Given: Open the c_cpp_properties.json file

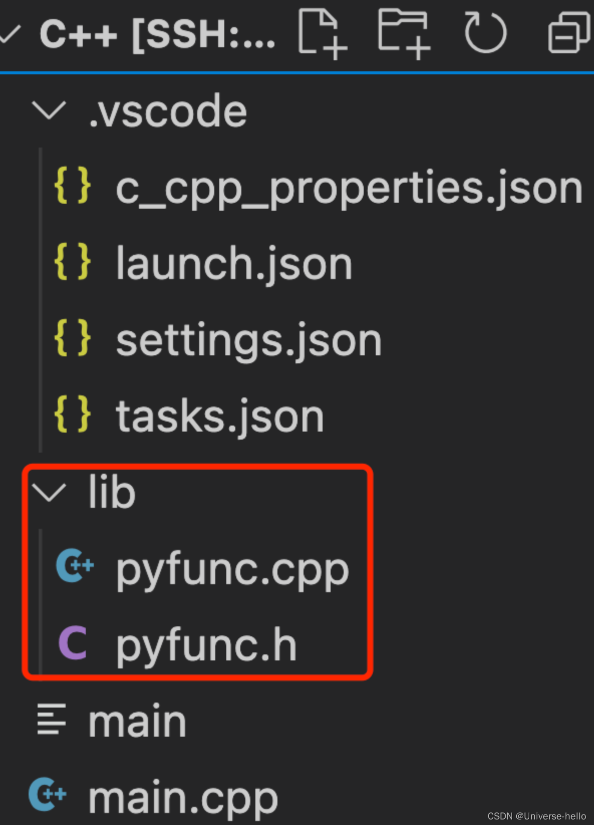Looking at the screenshot, I should click(346, 188).
